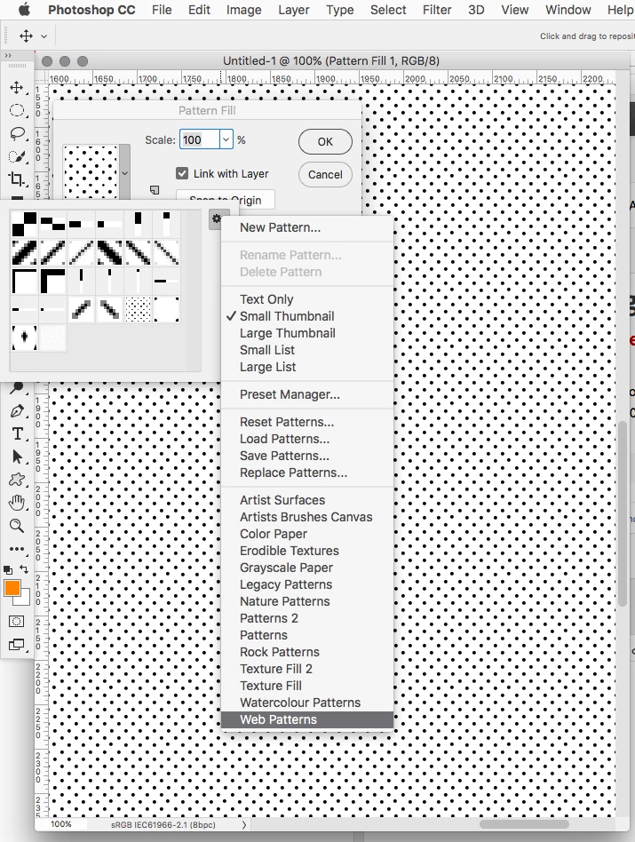Screen dimensions: 635x842
Task: Select the Move tool in the toolbar
Action: tap(17, 88)
